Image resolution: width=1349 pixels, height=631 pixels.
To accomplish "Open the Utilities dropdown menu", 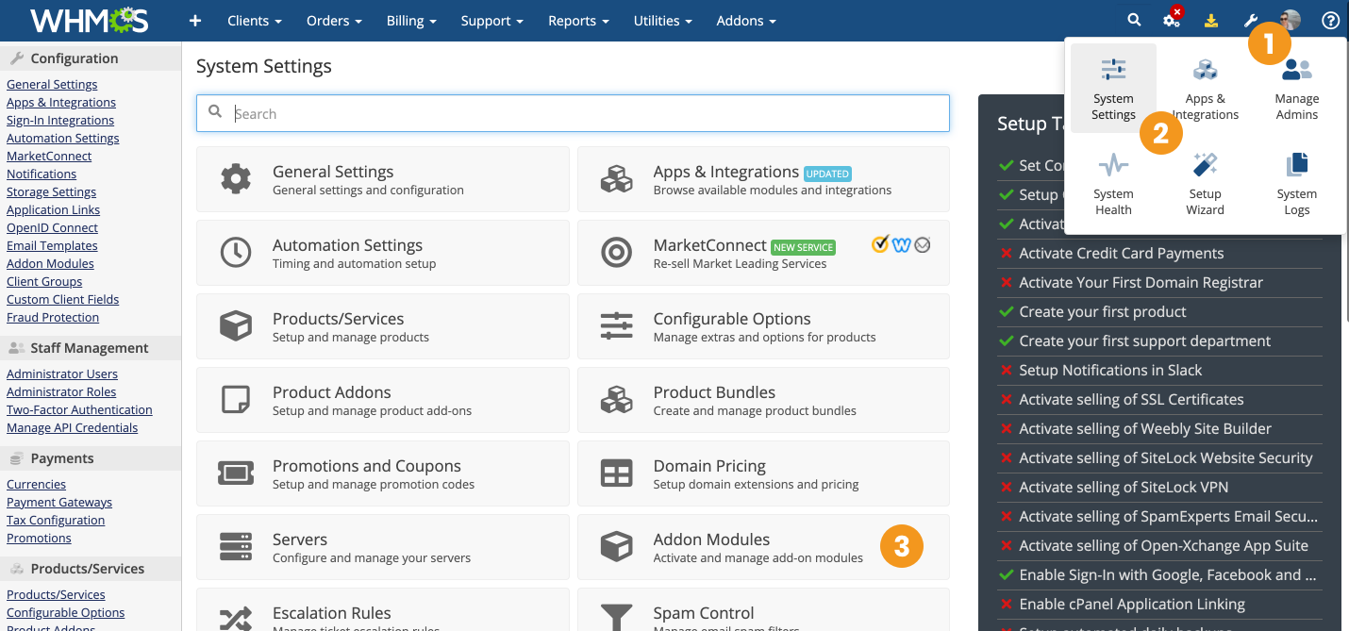I will pos(662,21).
